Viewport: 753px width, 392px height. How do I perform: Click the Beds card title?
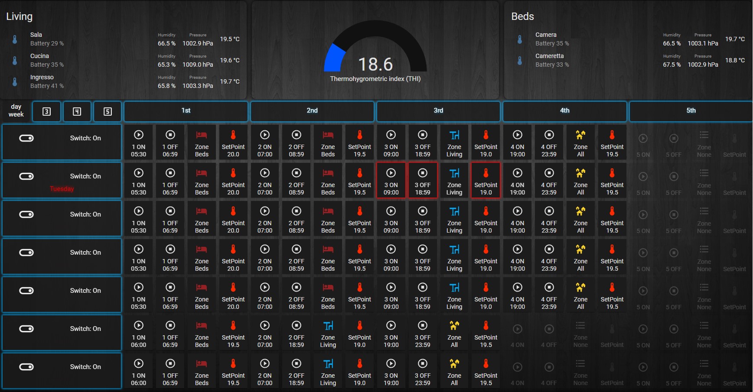[522, 16]
